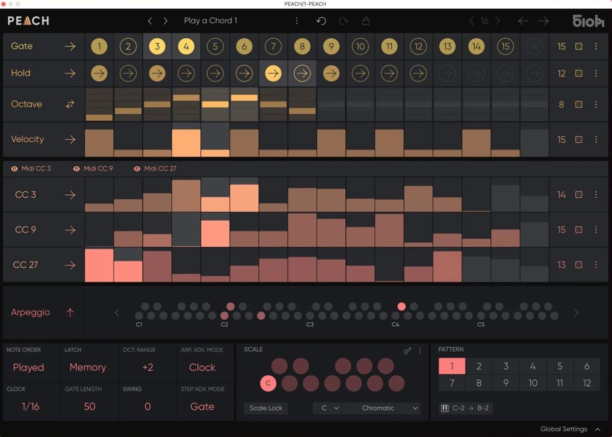Select pattern slot 7

452,382
